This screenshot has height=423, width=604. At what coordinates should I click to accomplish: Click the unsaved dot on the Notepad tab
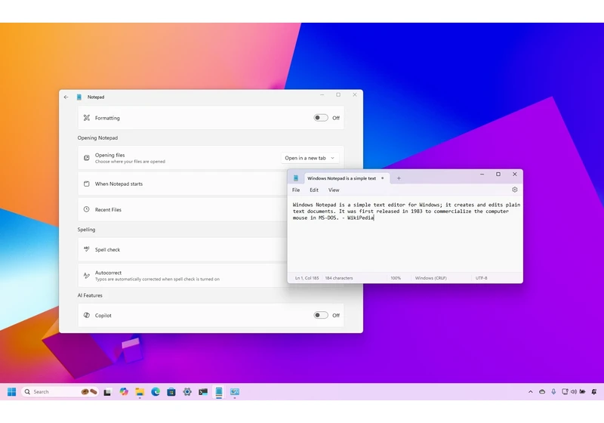(383, 178)
